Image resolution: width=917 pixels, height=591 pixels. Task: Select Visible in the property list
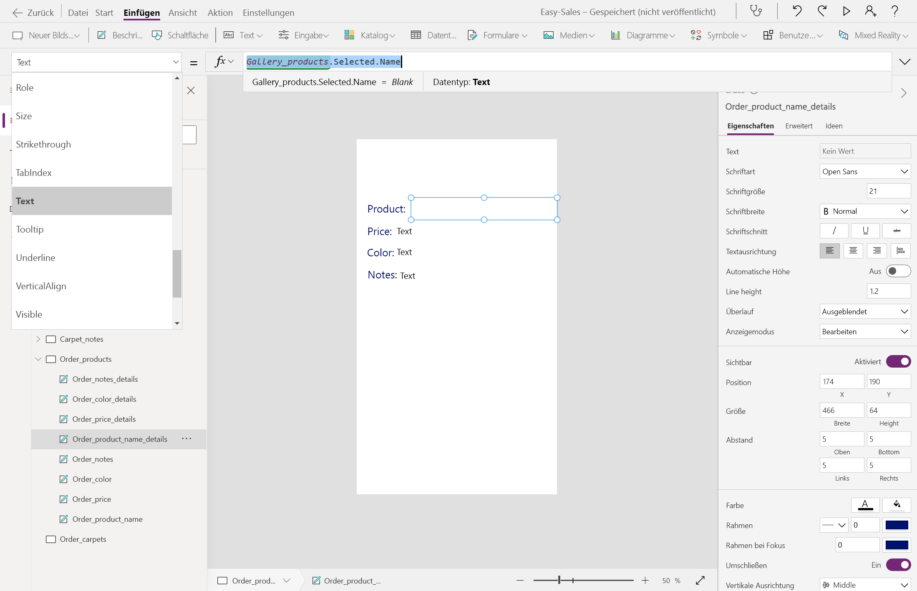[29, 314]
